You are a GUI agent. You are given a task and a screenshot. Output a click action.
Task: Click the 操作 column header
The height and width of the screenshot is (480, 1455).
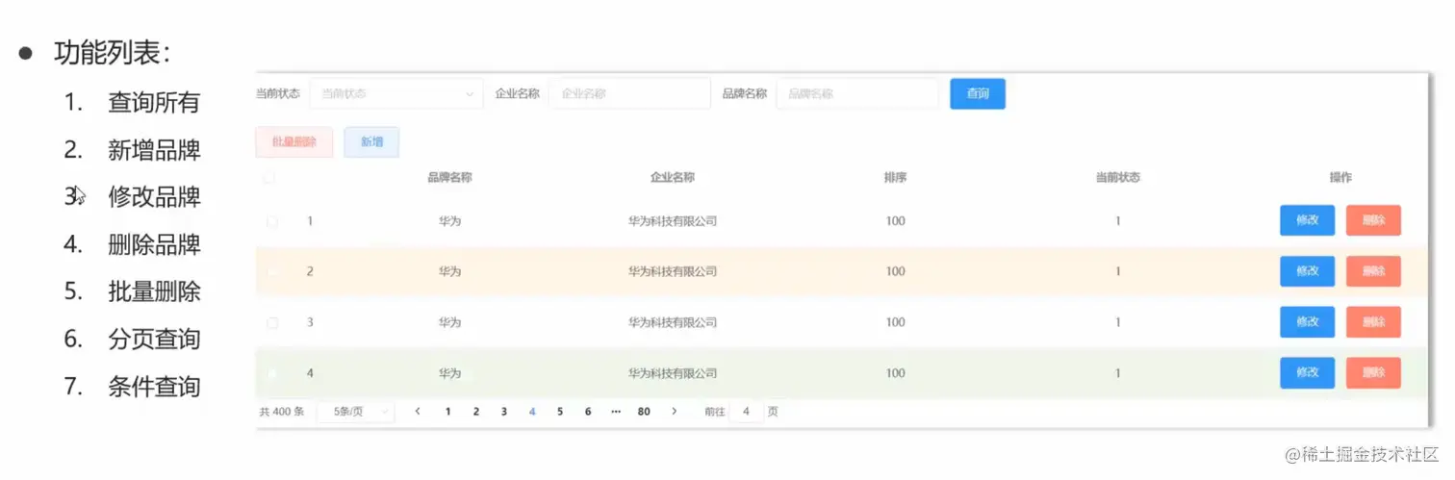[1340, 178]
